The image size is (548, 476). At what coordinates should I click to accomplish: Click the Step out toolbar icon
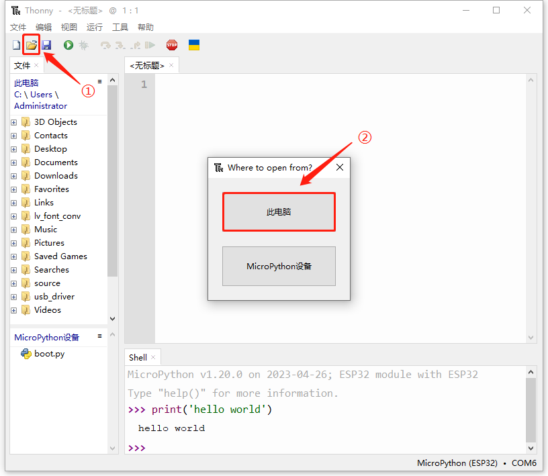click(x=135, y=45)
